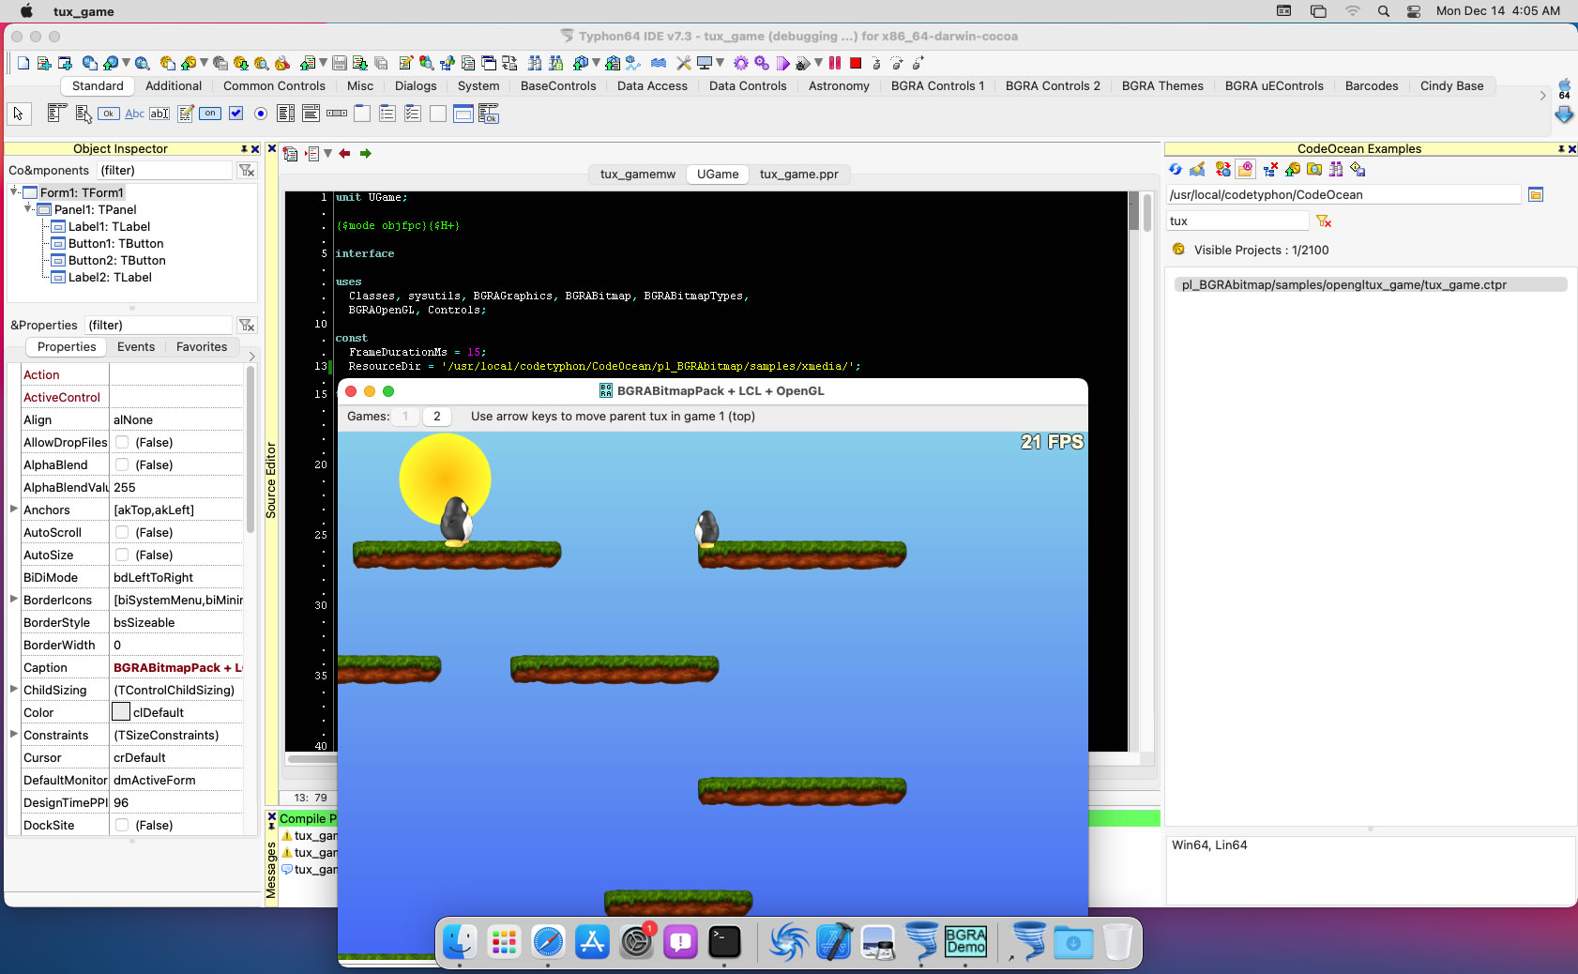
Task: Select the TMainMenu component icon
Action: click(x=56, y=114)
